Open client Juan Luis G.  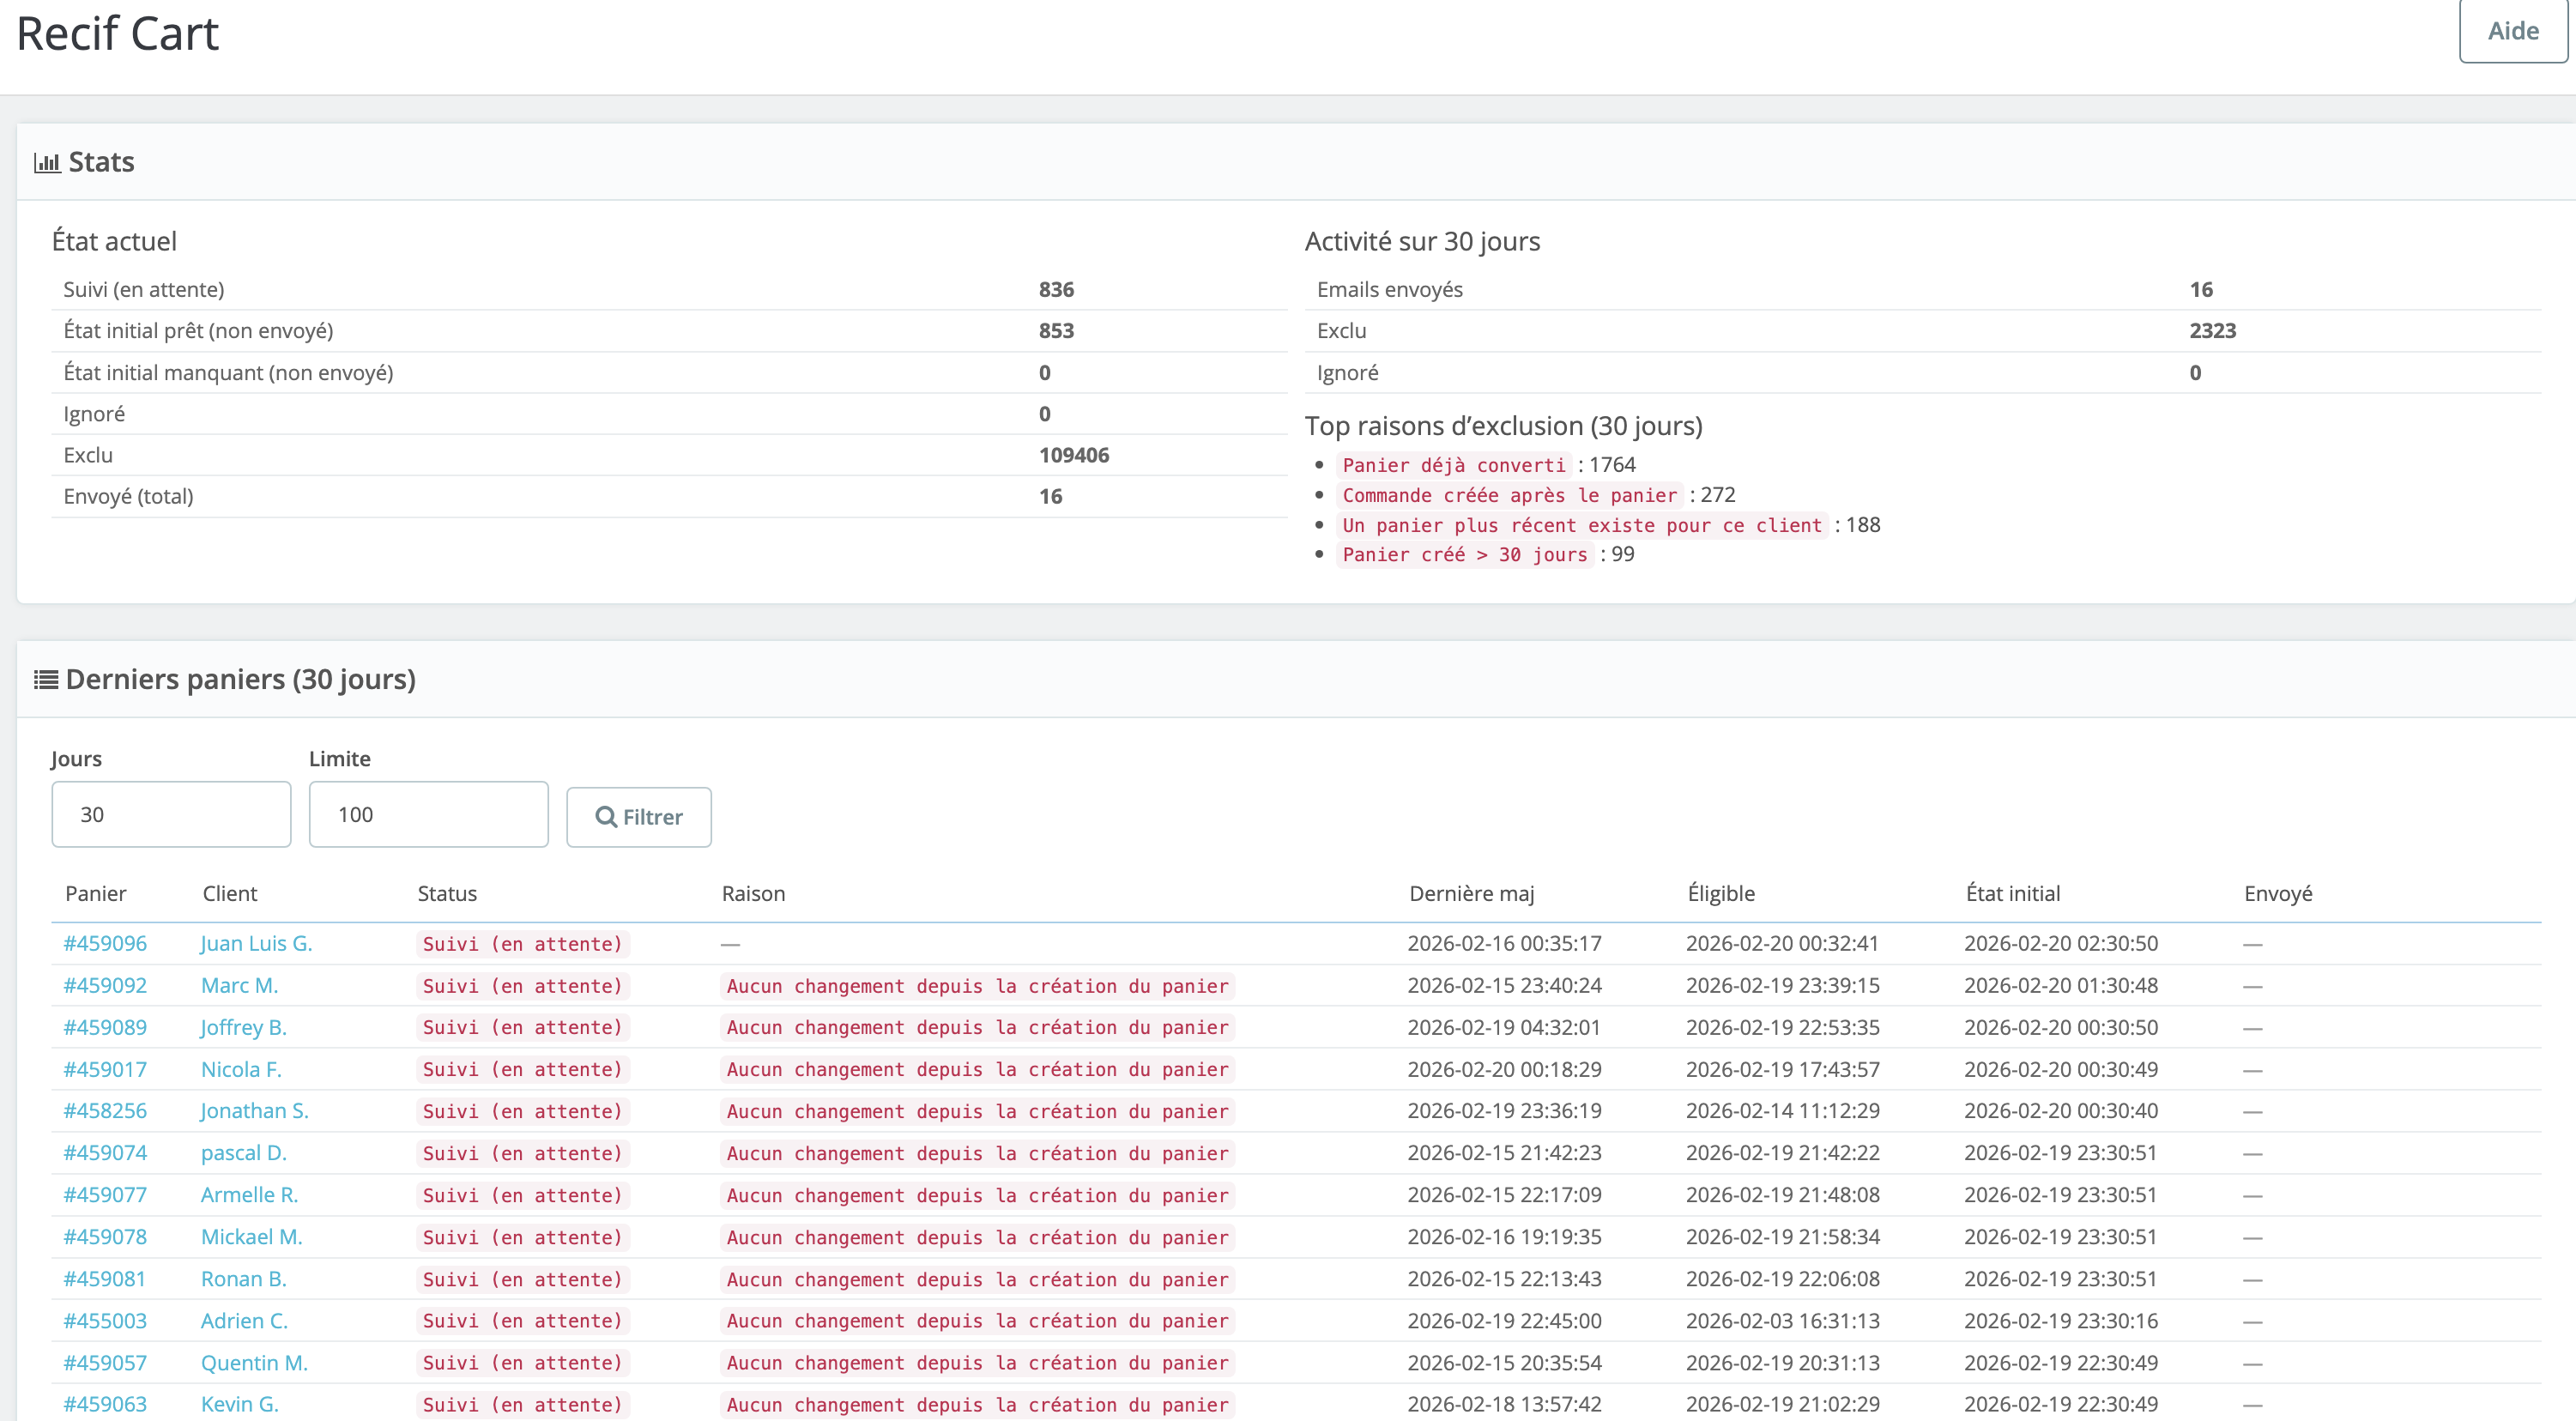[256, 943]
